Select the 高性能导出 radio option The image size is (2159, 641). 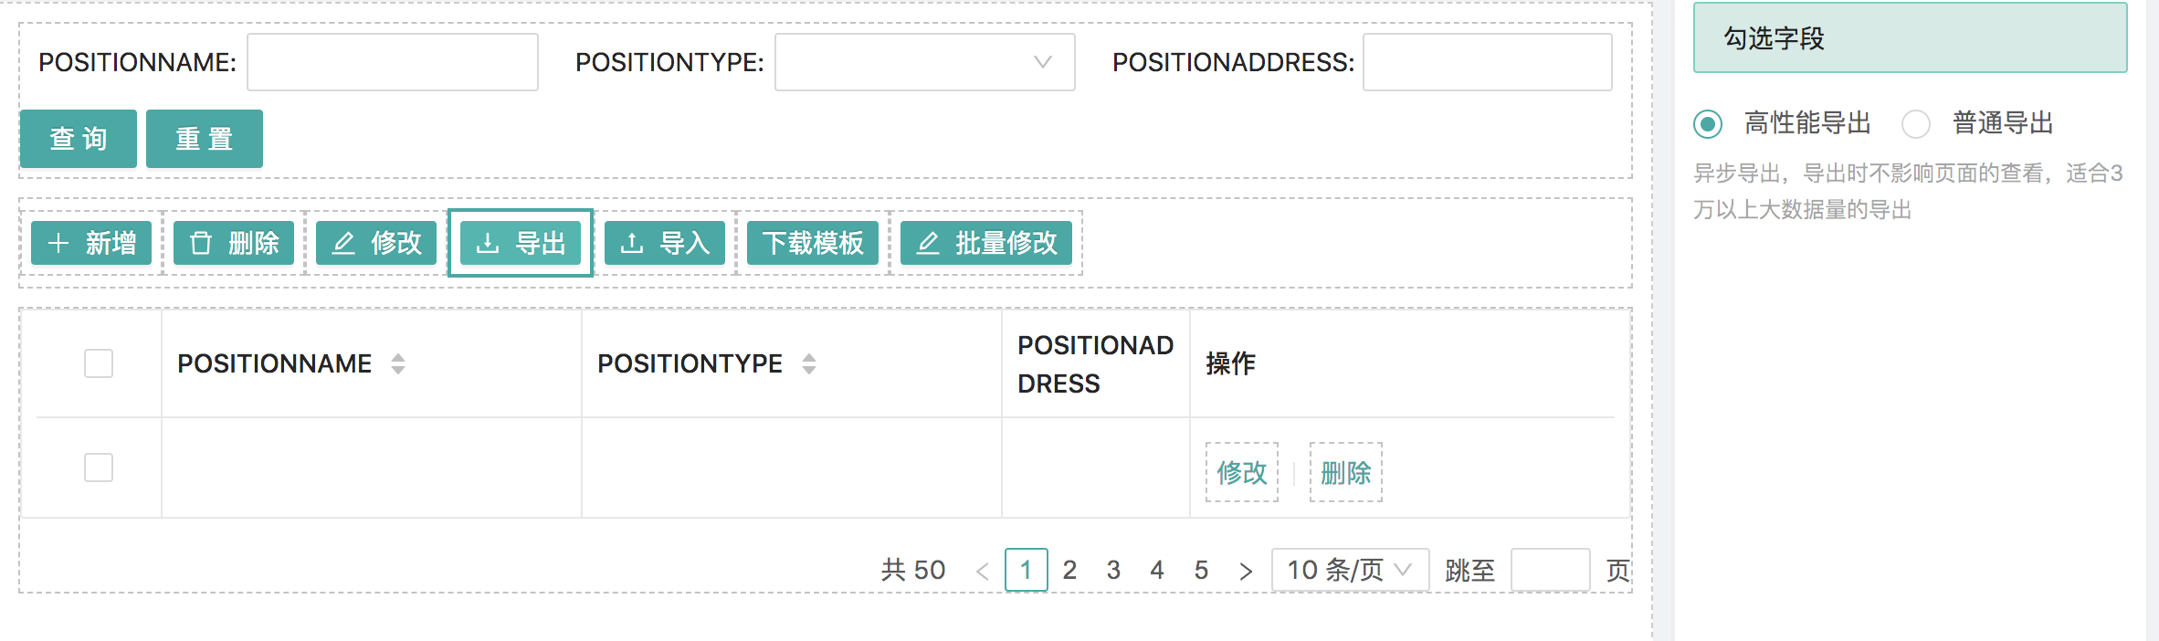(1708, 123)
